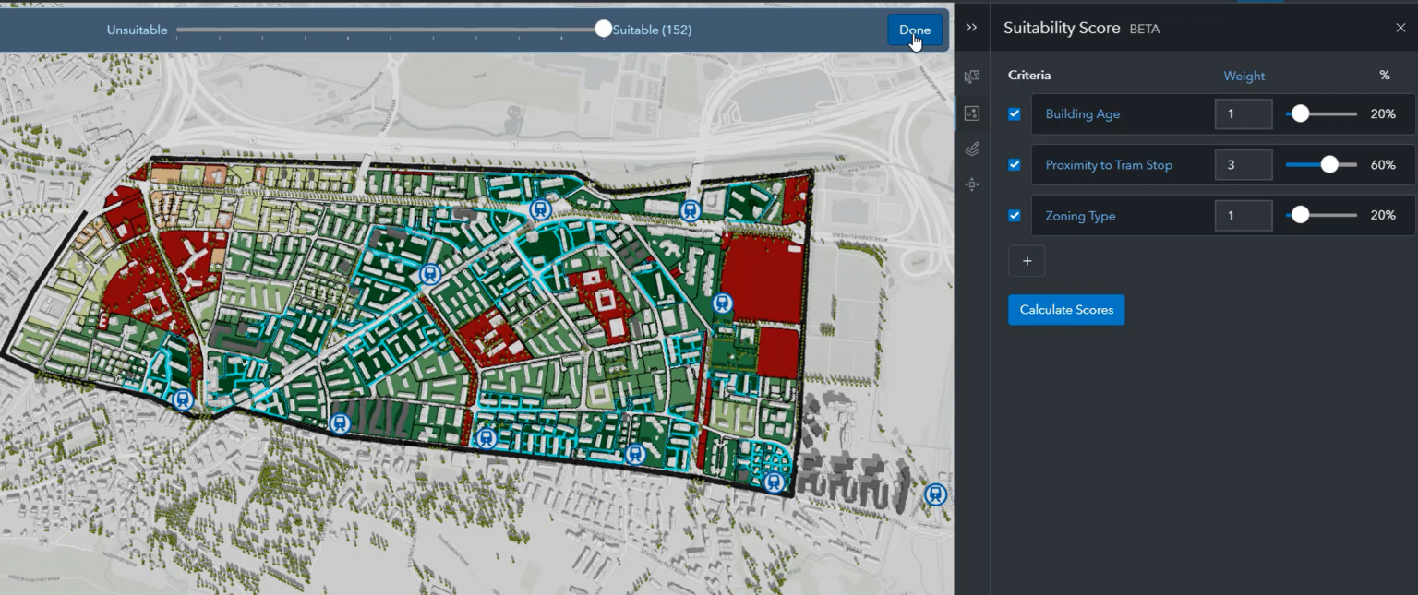The width and height of the screenshot is (1418, 595).
Task: Click the Weight column header link
Action: pyautogui.click(x=1244, y=76)
